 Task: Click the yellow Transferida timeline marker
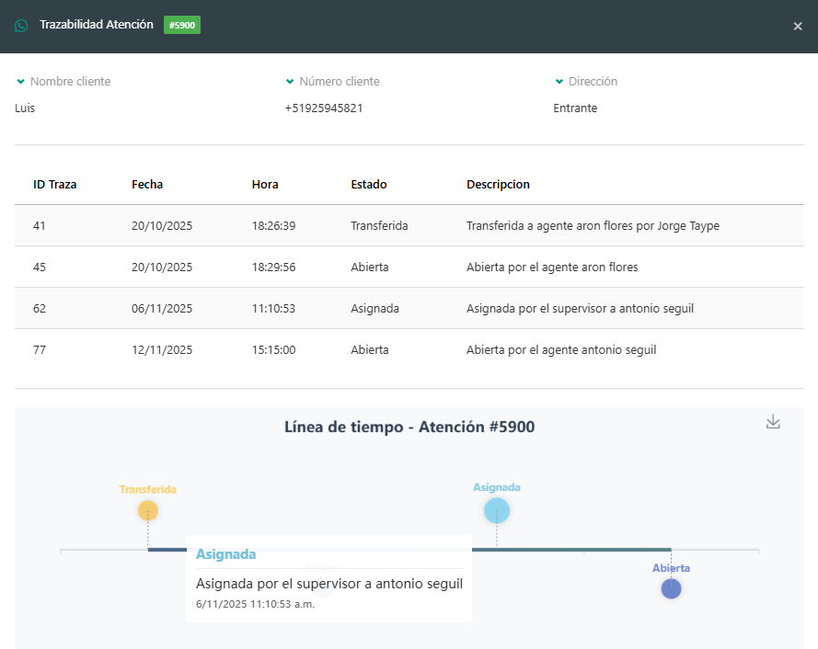coord(147,510)
